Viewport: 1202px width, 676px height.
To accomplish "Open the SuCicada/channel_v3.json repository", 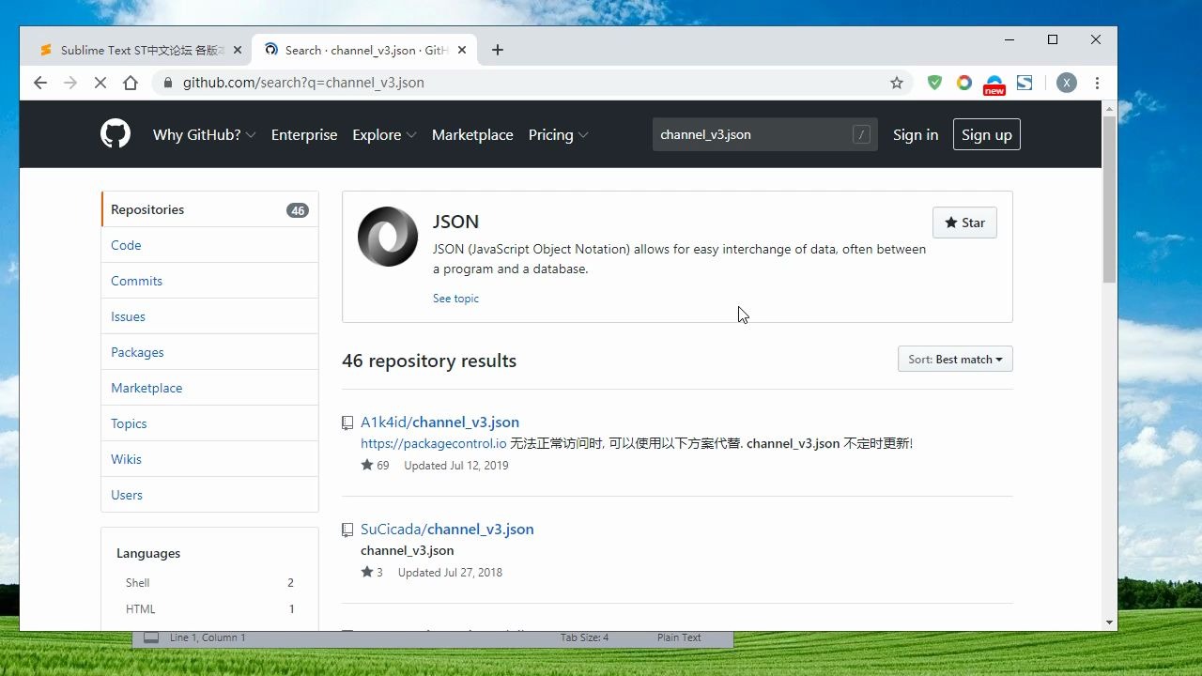I will tap(447, 530).
